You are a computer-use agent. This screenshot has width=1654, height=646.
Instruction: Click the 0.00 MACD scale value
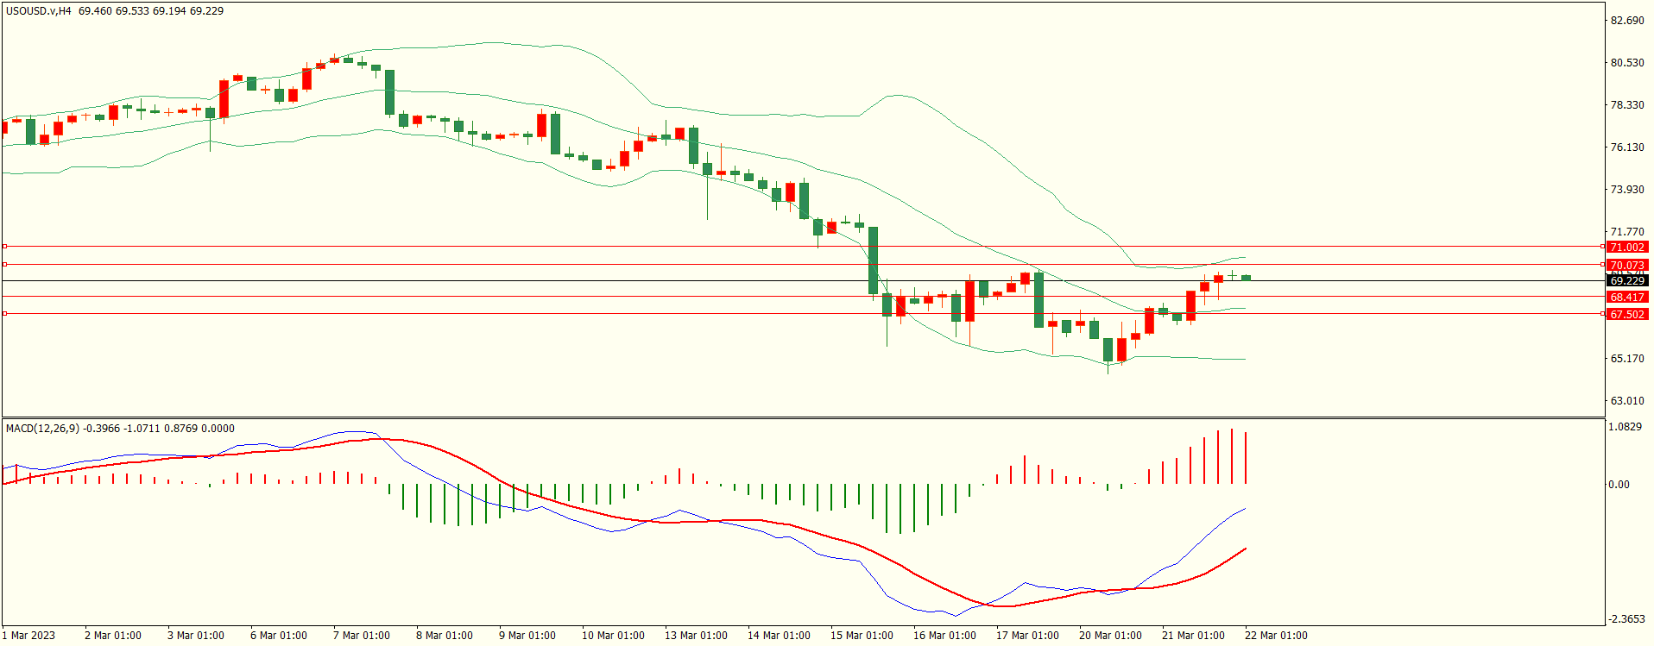coord(1619,485)
